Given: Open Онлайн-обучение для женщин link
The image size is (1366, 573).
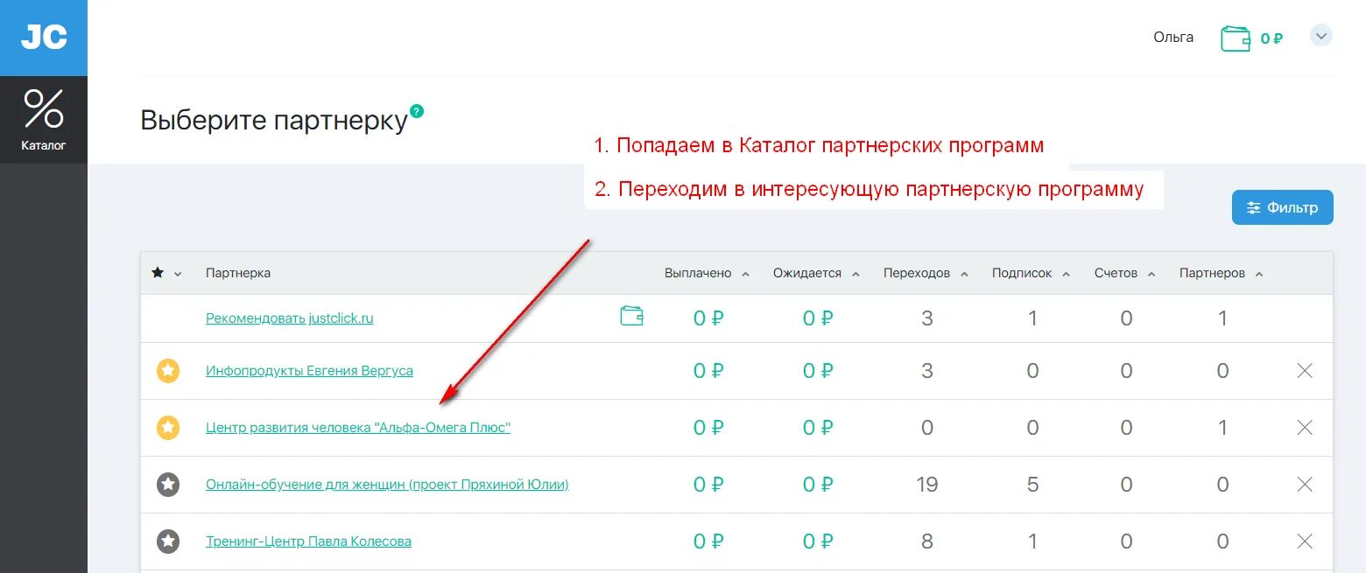Looking at the screenshot, I should [x=387, y=485].
